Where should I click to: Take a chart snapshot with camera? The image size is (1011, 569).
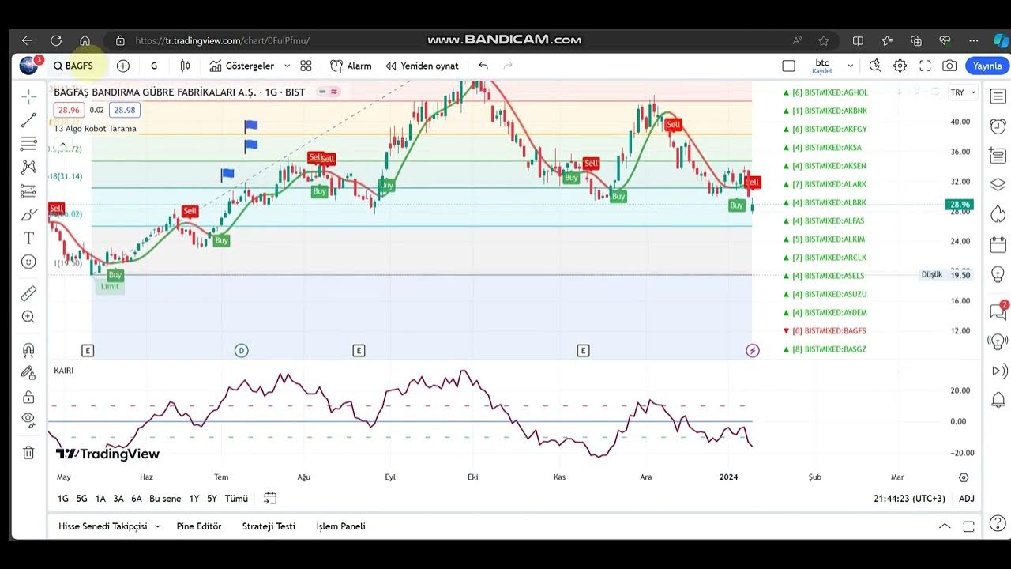point(949,66)
